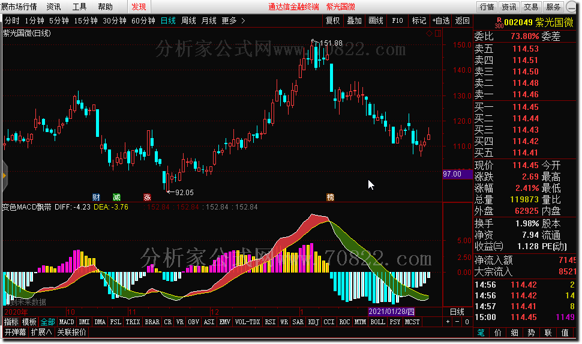Switch indicator to KDJ
This screenshot has width=582, height=344.
tap(314, 322)
